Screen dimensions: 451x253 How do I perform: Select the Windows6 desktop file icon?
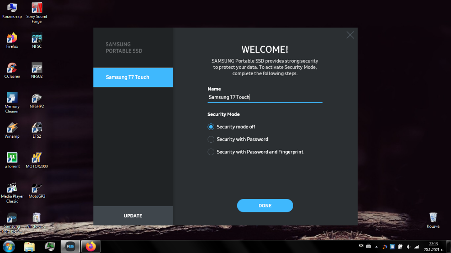[x=36, y=221]
